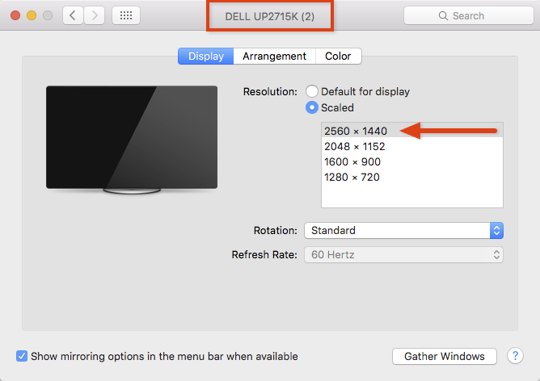
Task: Open the Color tab
Action: (338, 56)
